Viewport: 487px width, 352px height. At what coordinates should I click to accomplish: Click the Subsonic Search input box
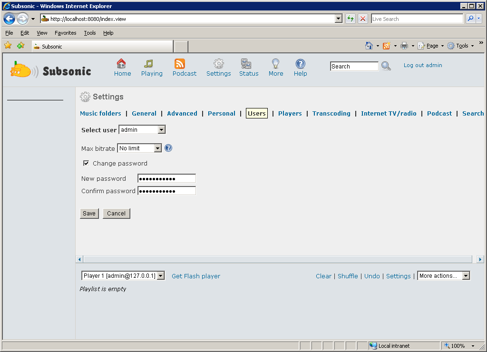point(354,66)
